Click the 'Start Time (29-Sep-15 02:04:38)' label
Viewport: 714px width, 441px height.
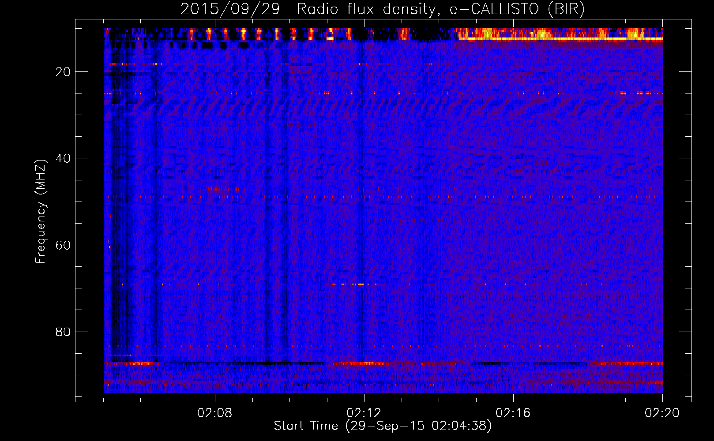point(383,426)
